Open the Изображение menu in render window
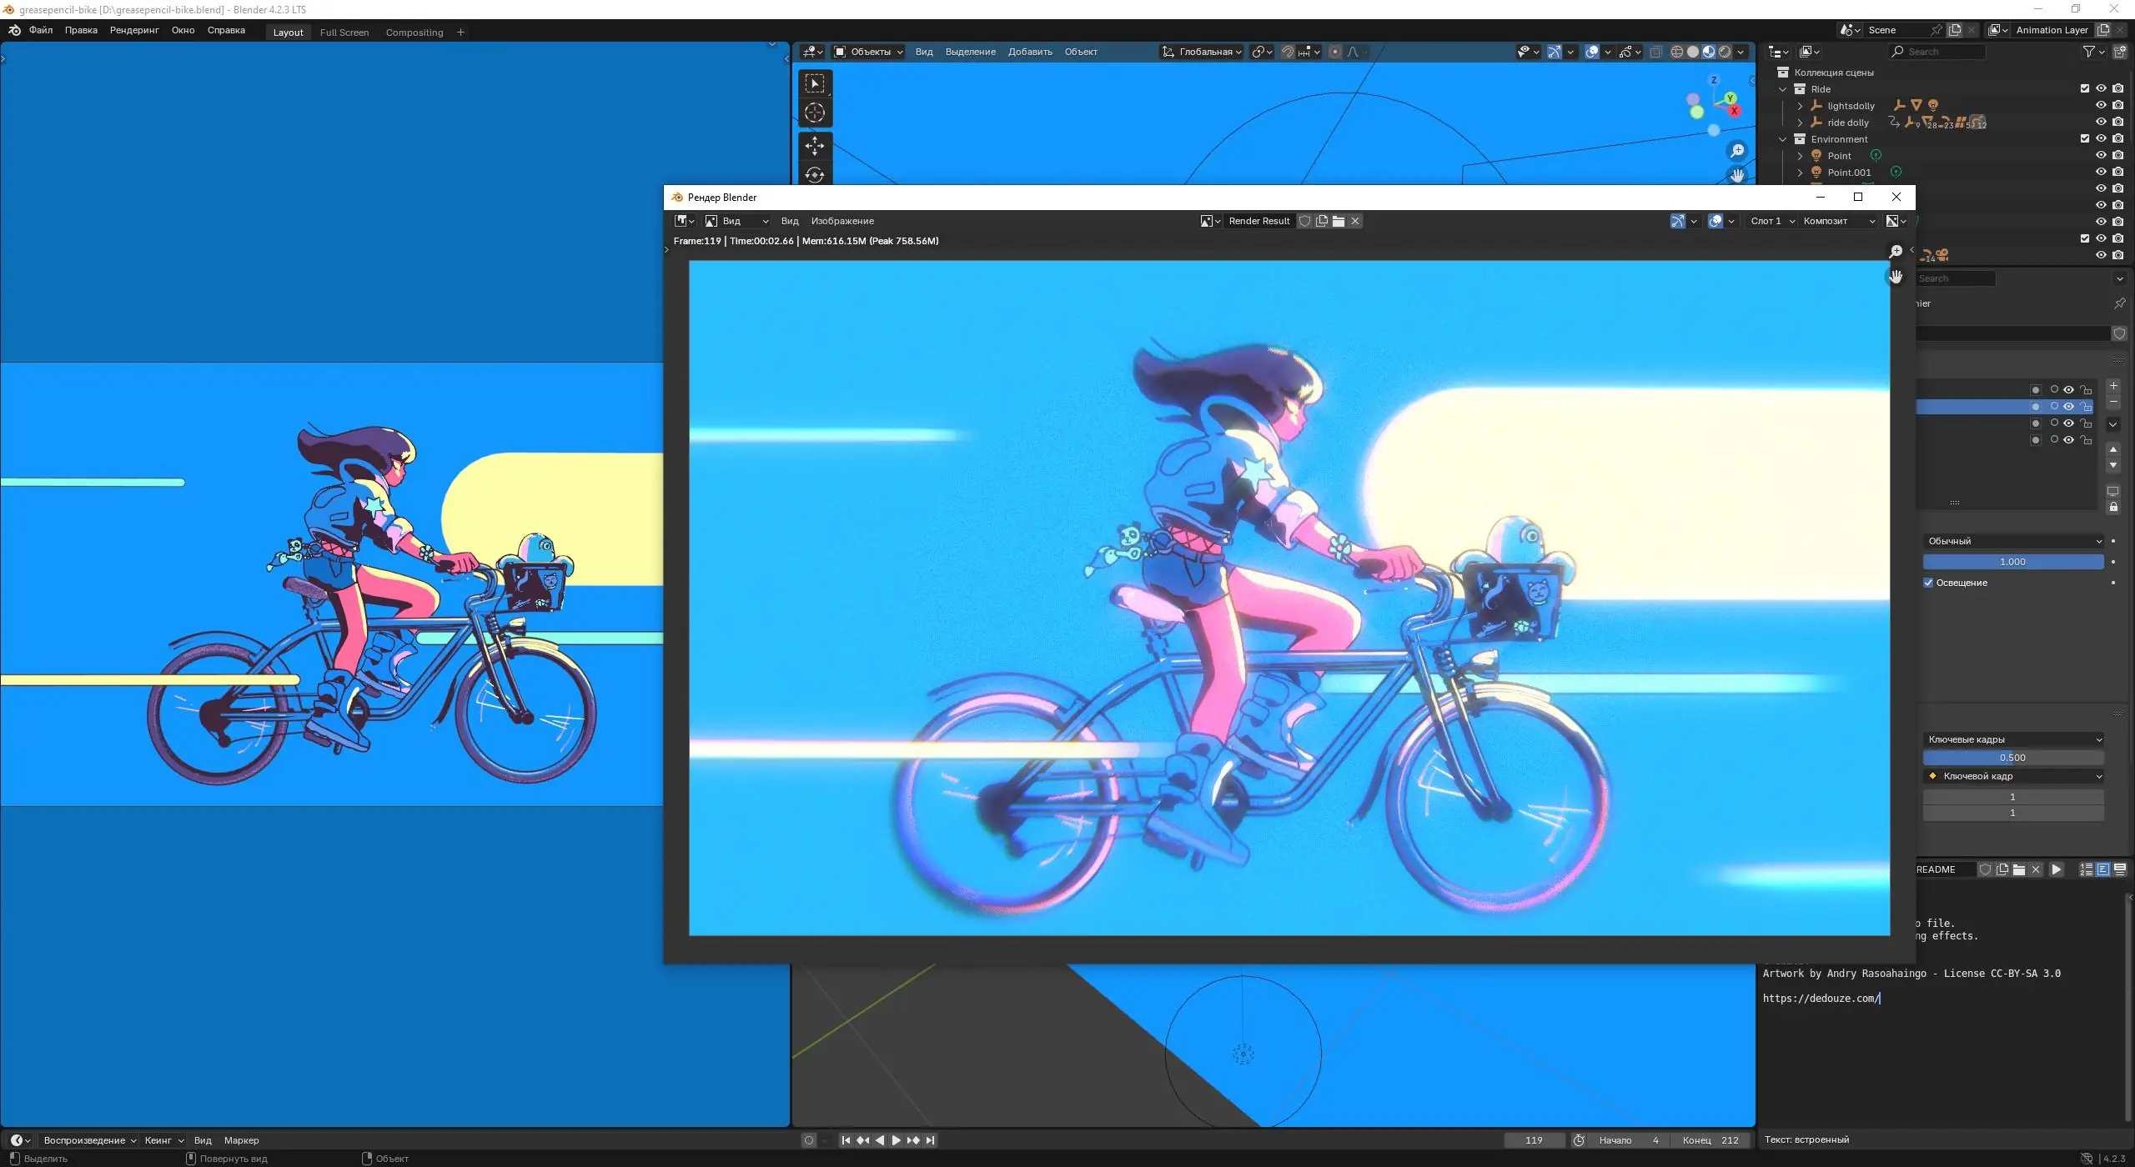The width and height of the screenshot is (2135, 1167). tap(842, 221)
